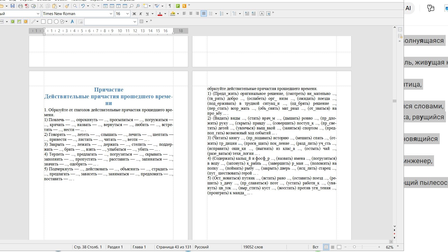Viewport: 448px width, 252px height.
Task: Open the Find and Replace magnifier
Action: (x=75, y=6)
